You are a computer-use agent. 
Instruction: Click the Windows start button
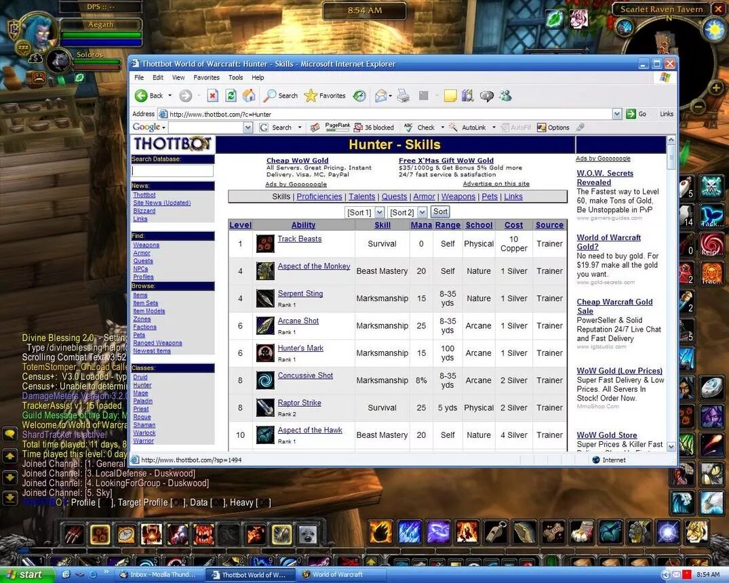(27, 575)
